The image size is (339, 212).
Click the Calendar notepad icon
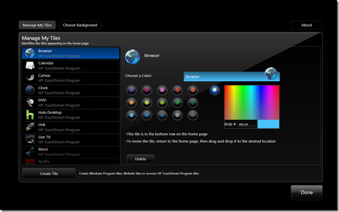click(30, 65)
